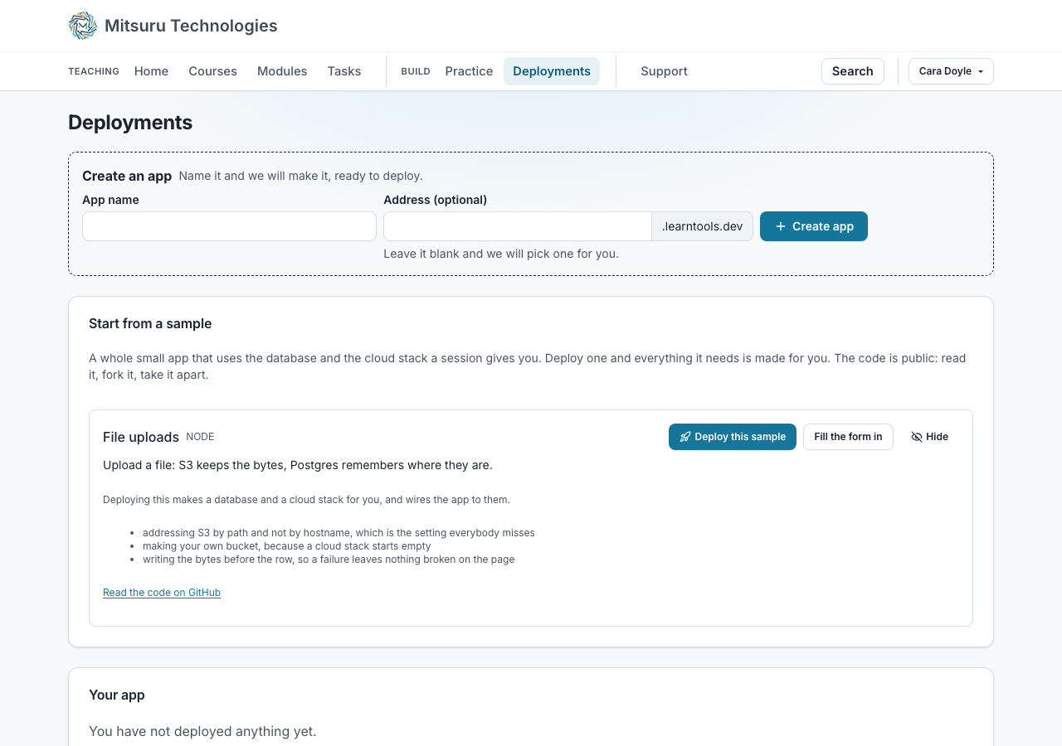This screenshot has width=1062, height=746.
Task: Hide the File uploads sample
Action: click(929, 437)
